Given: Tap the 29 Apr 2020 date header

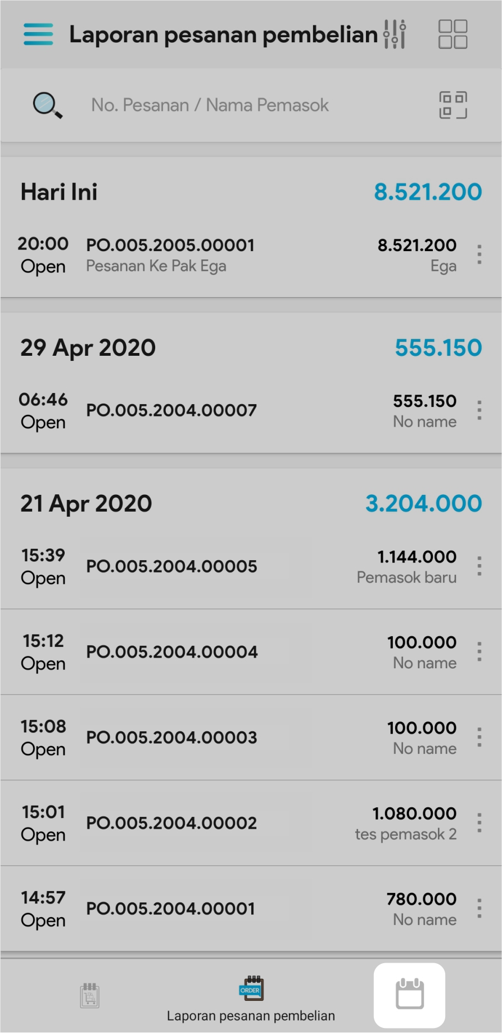Looking at the screenshot, I should [88, 347].
